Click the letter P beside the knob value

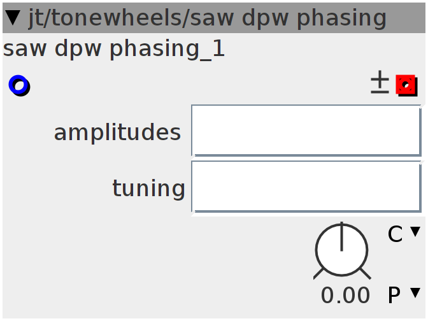pyautogui.click(x=394, y=296)
